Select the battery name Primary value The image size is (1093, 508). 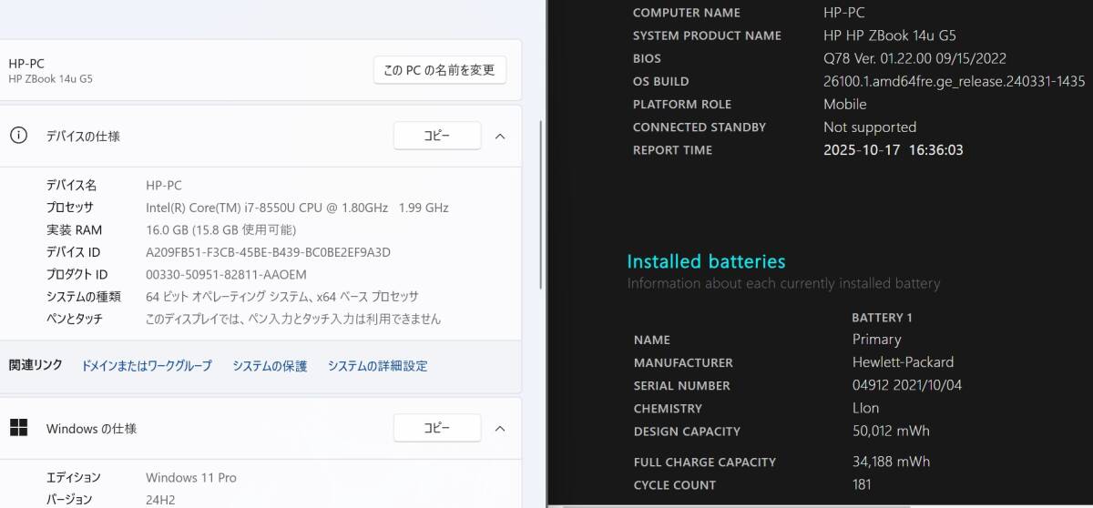[876, 339]
